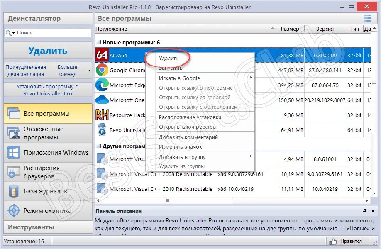Viewport: 381px width, 249px height.
Task: Click 'Принудительная деинсталляция' button
Action: pyautogui.click(x=26, y=71)
